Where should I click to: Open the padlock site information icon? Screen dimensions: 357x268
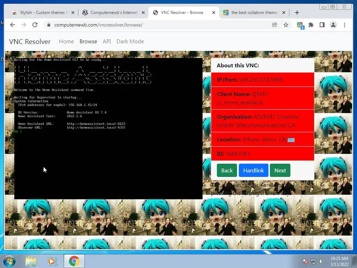coord(48,25)
